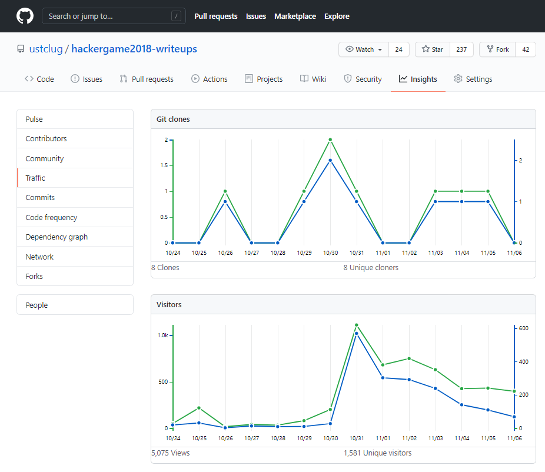Switch to the Actions tab
Image resolution: width=545 pixels, height=472 pixels.
[210, 79]
